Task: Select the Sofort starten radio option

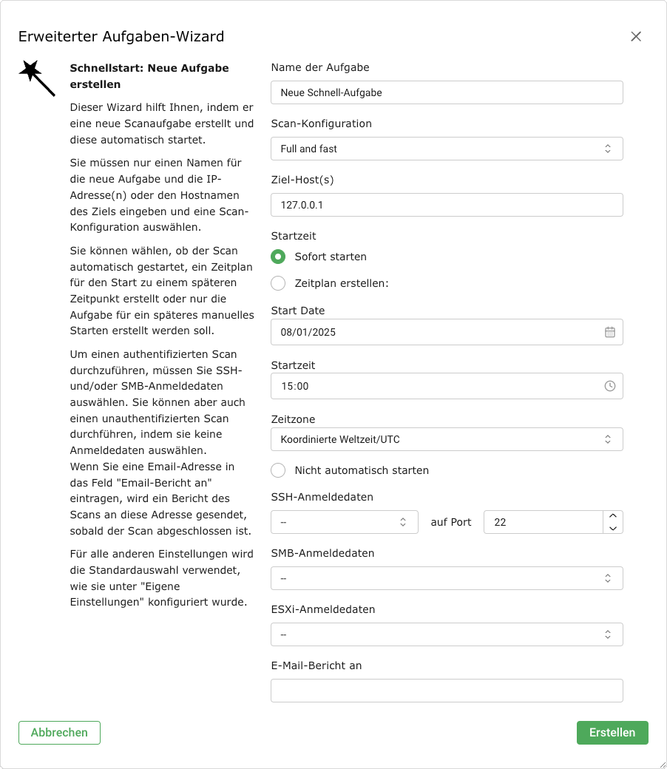Action: [278, 257]
